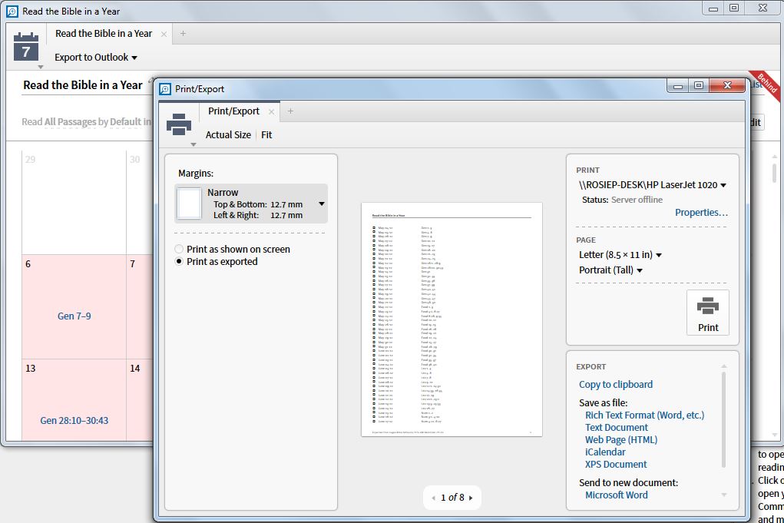Open the Portrait (Tall) orientation dropdown
784x523 pixels.
point(611,270)
